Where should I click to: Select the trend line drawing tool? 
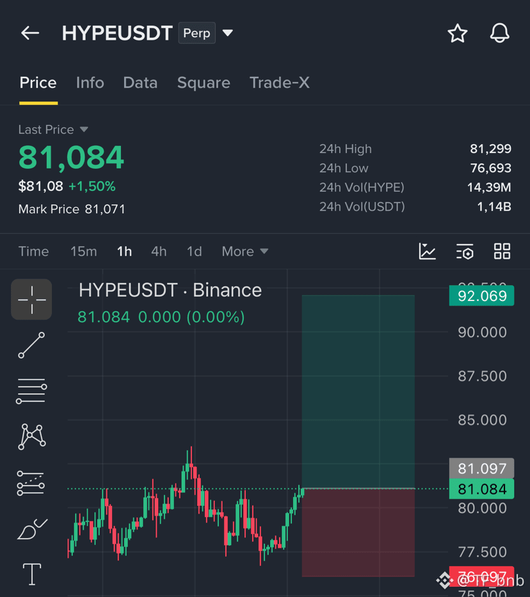point(31,345)
